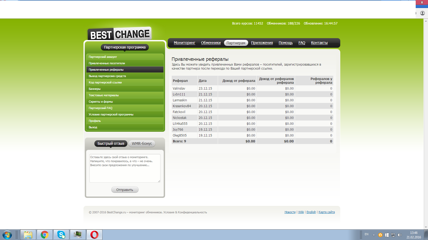
Task: Open Карта сайта footer link
Action: click(327, 212)
